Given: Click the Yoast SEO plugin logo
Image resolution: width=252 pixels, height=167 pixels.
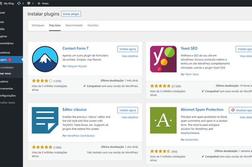Looking at the screenshot, I should [163, 59].
